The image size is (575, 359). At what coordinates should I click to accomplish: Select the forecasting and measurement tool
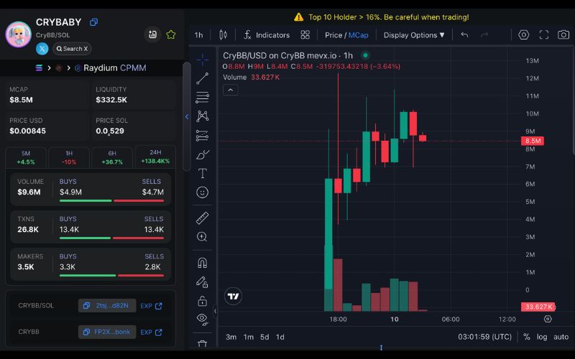[203, 136]
